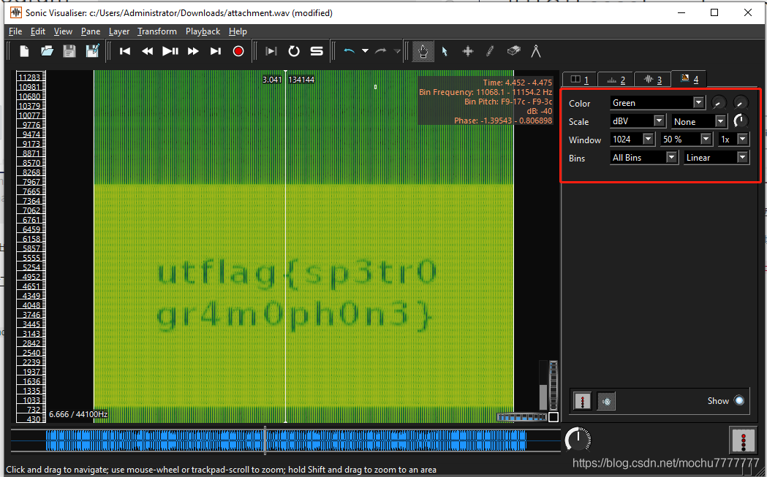Click the Play/Pause button
Viewport: 767px width, 477px height.
(170, 51)
